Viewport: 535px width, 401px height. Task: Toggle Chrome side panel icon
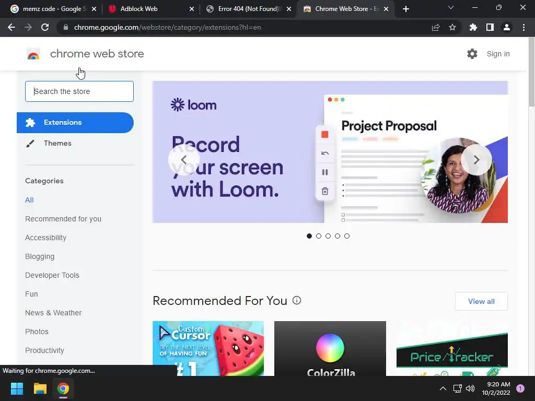coord(490,27)
